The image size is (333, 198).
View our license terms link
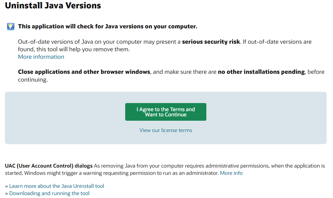click(166, 130)
